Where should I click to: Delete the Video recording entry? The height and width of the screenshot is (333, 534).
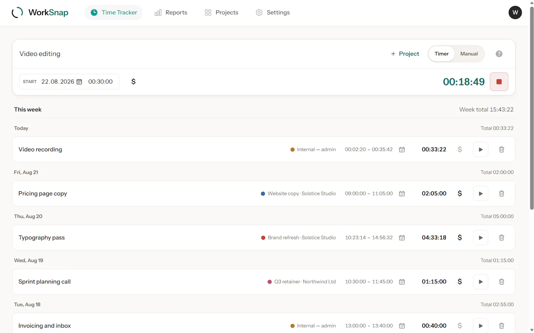pos(501,150)
